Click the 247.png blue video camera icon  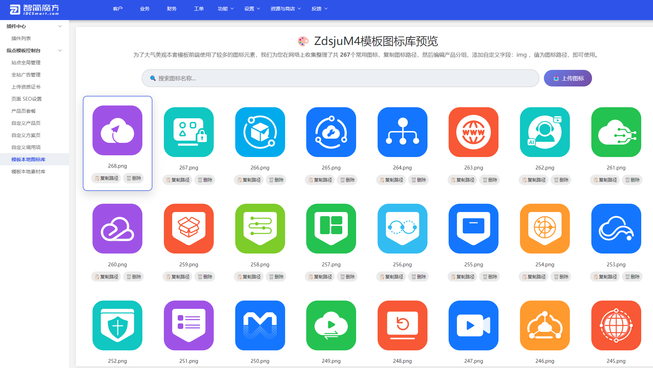[x=474, y=325]
